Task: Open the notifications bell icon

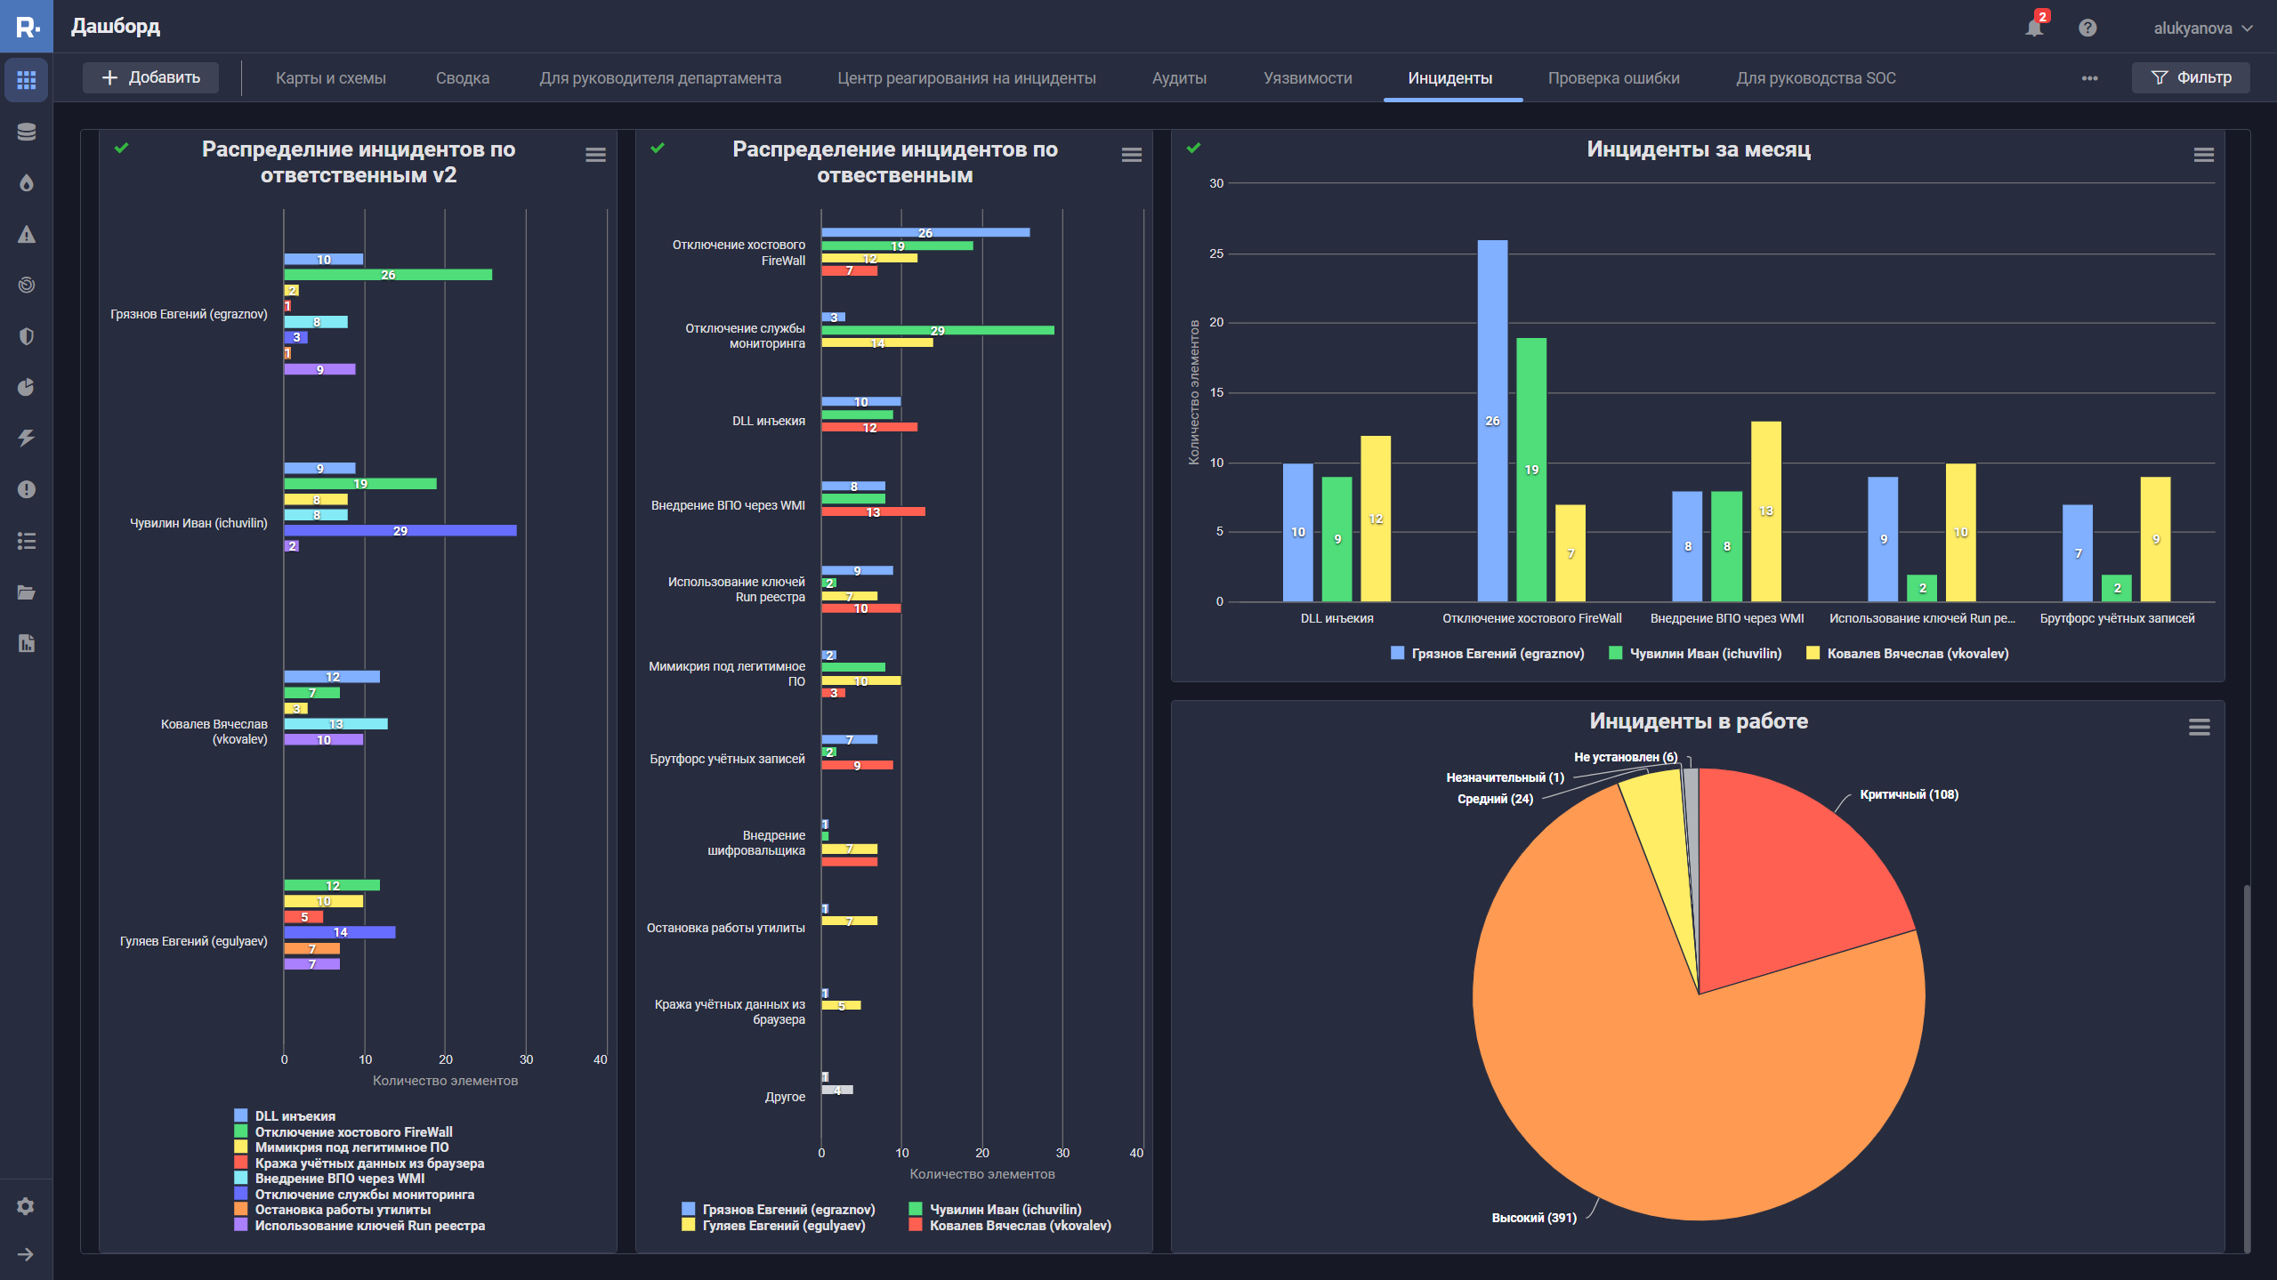Action: coord(2033,28)
